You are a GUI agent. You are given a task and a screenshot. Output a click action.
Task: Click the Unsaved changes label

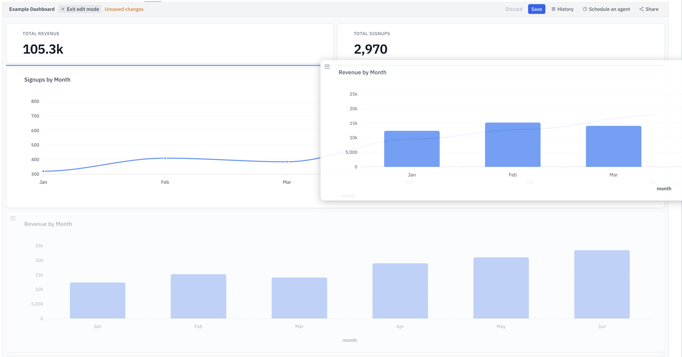click(124, 9)
